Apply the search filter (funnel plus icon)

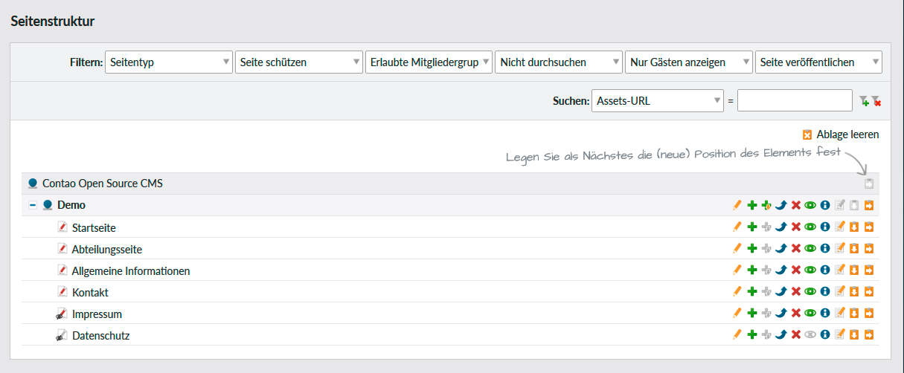click(863, 101)
